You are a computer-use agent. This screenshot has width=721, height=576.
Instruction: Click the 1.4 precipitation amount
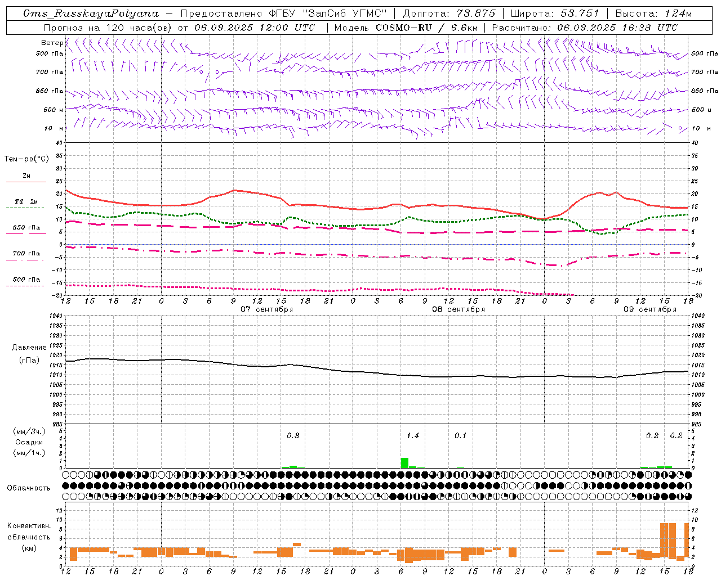pos(413,436)
